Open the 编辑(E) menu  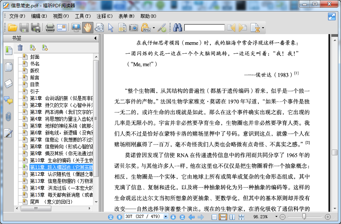click(x=39, y=16)
